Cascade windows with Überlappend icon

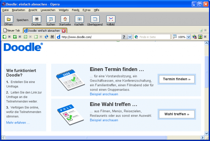point(95,19)
